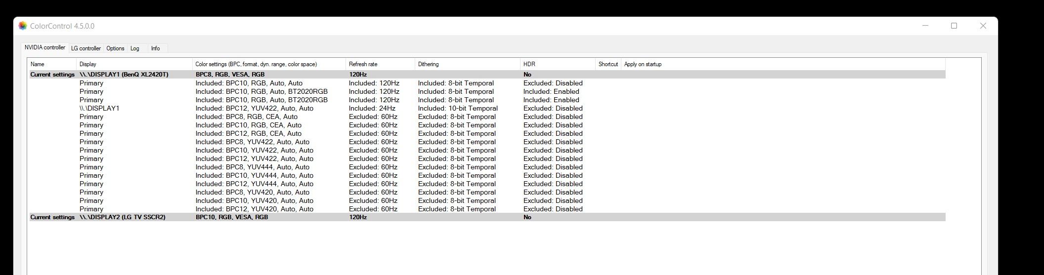Select preset BPC12, YUV444, Auto, Auto
This screenshot has height=275, width=1044.
tap(487, 184)
